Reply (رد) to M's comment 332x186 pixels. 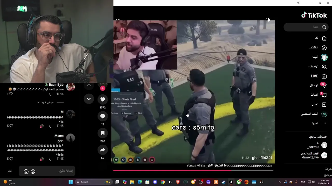[x=50, y=126]
